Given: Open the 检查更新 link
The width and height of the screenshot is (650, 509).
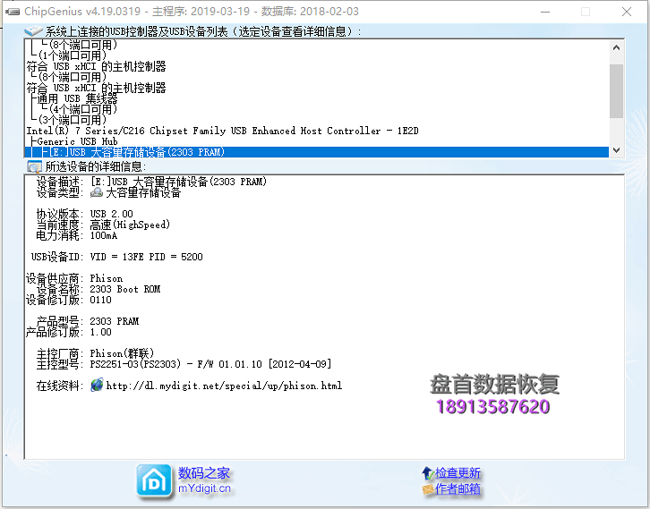Looking at the screenshot, I should (458, 472).
